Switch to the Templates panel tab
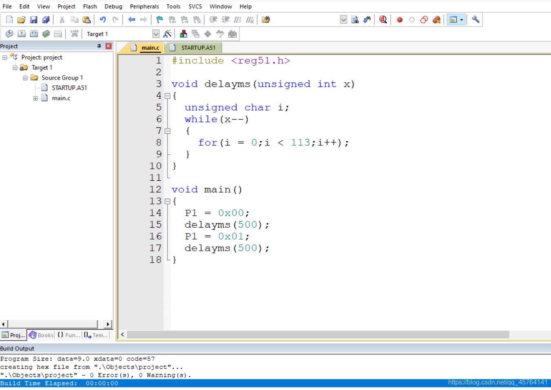This screenshot has width=551, height=390. [x=96, y=335]
